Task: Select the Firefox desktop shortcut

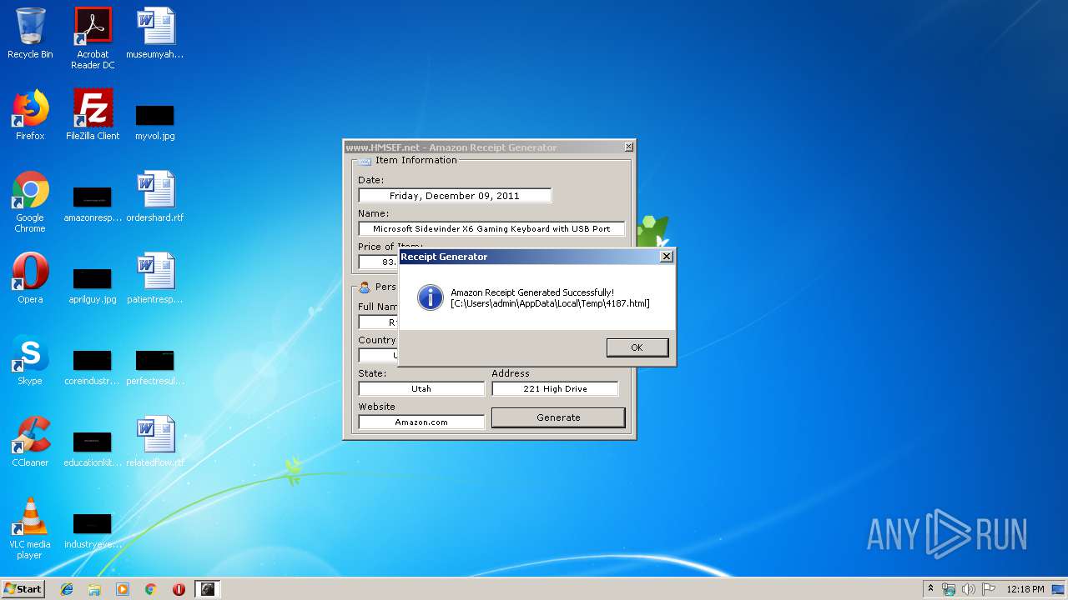Action: 30,115
